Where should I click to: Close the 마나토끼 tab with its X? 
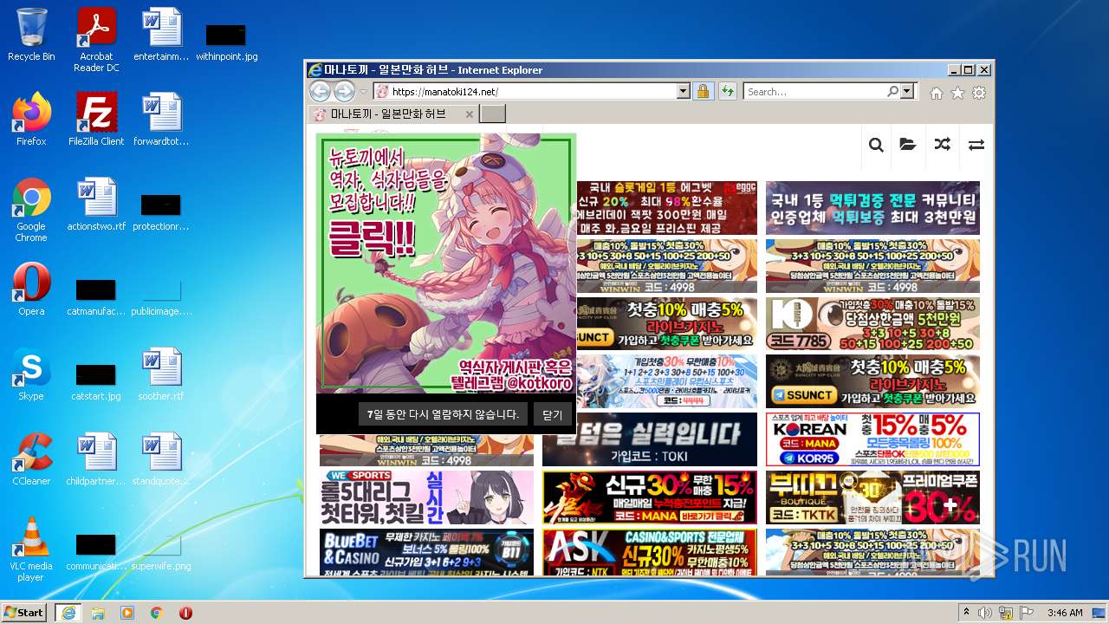[x=470, y=114]
